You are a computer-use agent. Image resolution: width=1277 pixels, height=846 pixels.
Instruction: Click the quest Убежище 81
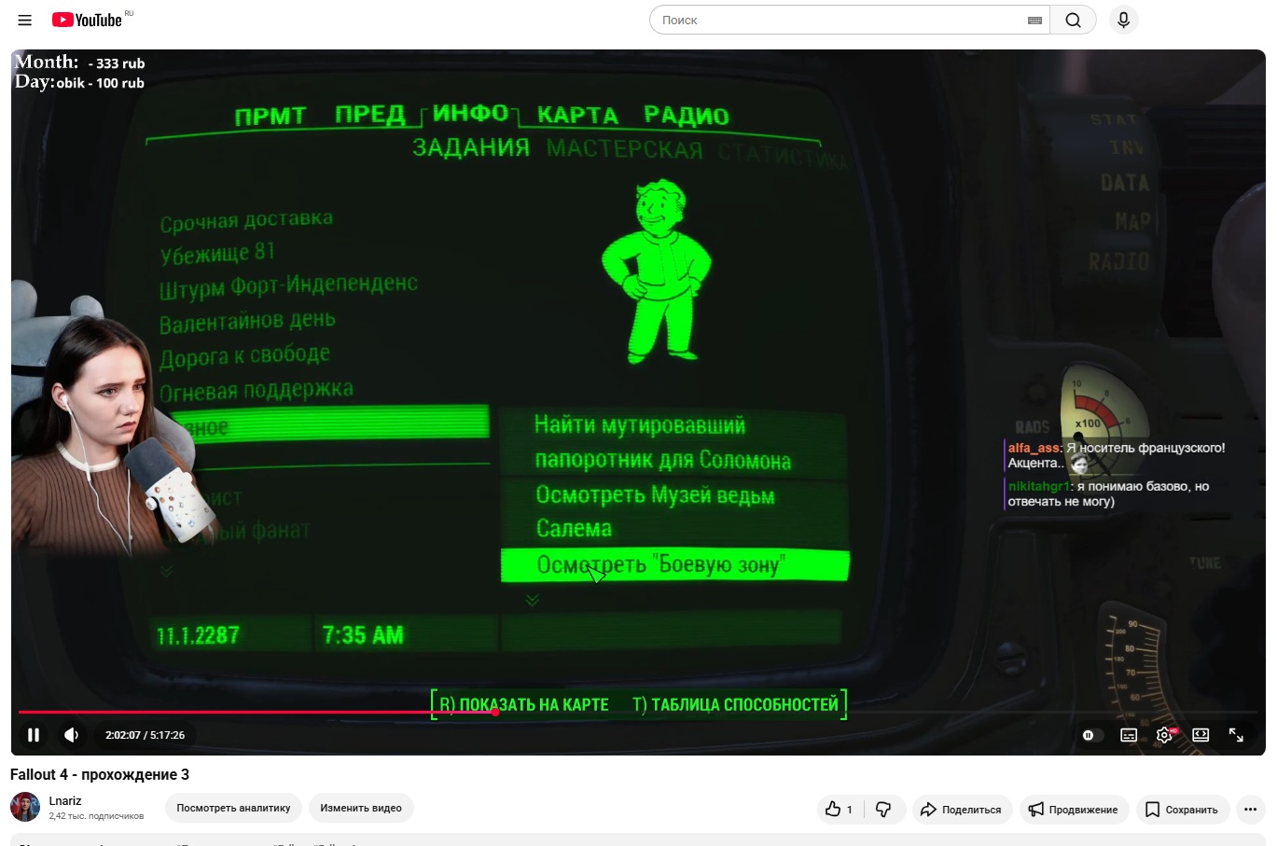(217, 253)
